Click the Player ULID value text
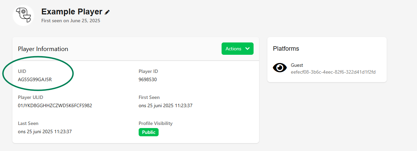This screenshot has height=151, width=417. click(55, 105)
